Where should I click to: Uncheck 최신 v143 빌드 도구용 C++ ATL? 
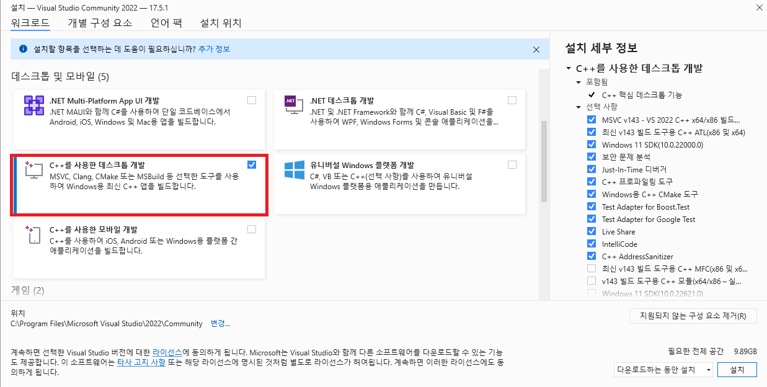click(592, 132)
